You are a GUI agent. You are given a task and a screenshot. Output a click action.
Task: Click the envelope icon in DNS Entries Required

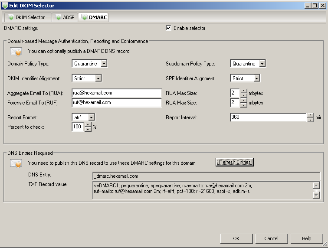(16, 163)
